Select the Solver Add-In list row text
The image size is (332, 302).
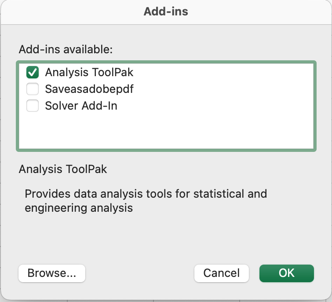pyautogui.click(x=81, y=106)
